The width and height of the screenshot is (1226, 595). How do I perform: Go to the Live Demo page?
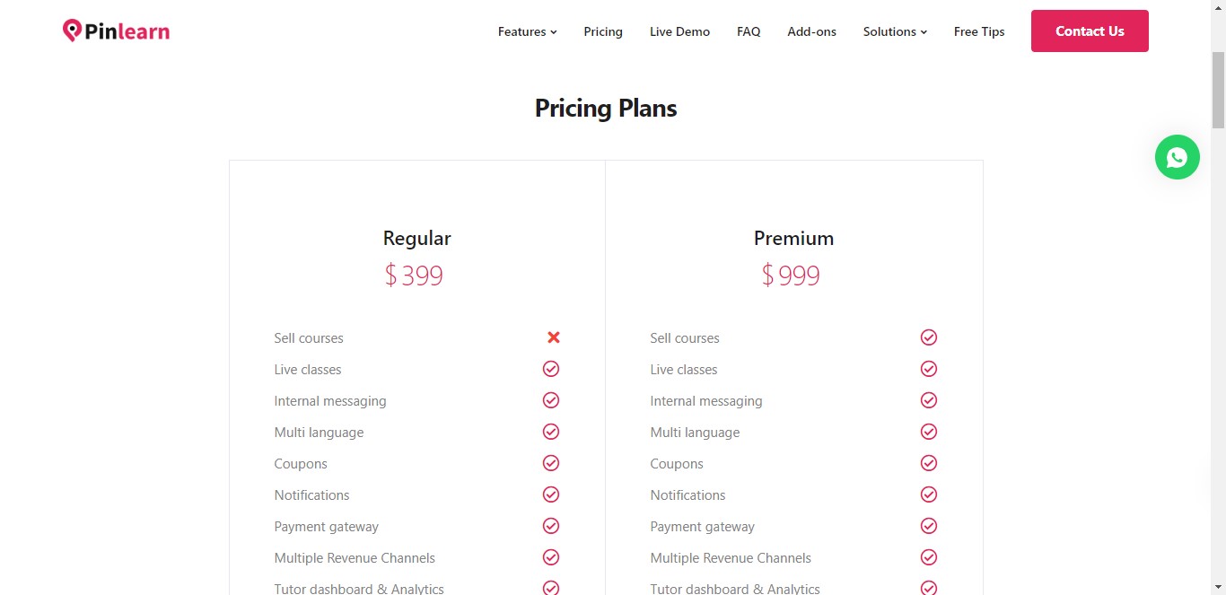point(679,31)
